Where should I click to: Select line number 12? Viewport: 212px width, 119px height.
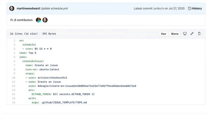[x=14, y=86]
